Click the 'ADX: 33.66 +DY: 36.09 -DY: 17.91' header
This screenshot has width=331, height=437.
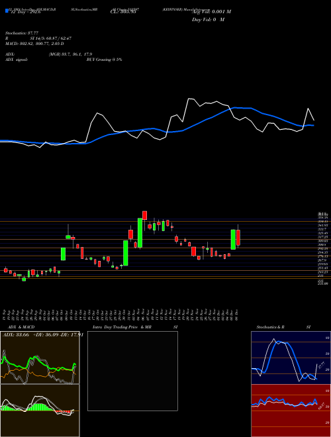click(43, 335)
